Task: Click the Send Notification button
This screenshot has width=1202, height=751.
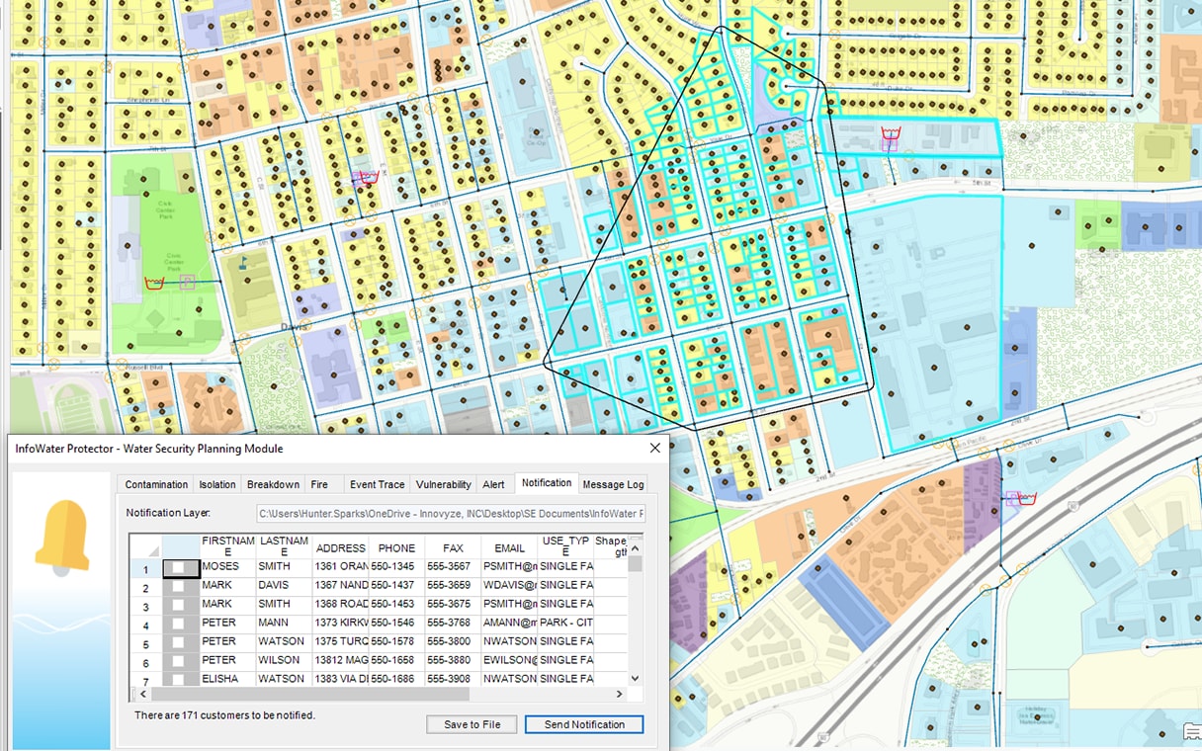Action: pyautogui.click(x=584, y=724)
